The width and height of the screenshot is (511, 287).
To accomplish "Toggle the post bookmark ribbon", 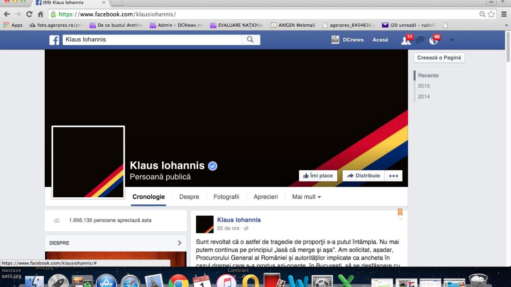I will point(400,212).
